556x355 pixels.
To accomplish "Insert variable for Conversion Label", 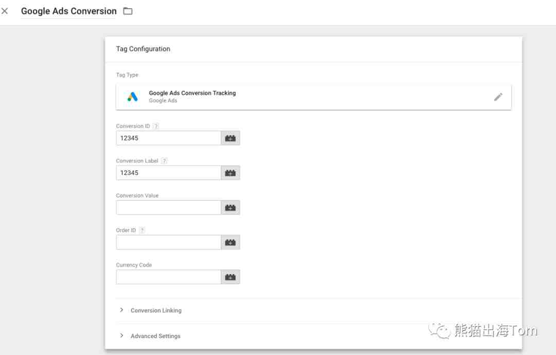I will coord(231,173).
